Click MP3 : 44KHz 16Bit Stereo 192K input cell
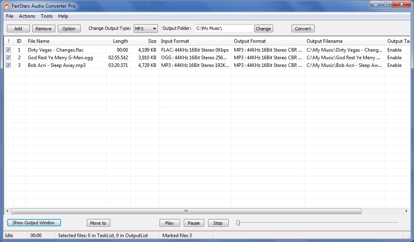The image size is (414, 242). click(x=195, y=65)
